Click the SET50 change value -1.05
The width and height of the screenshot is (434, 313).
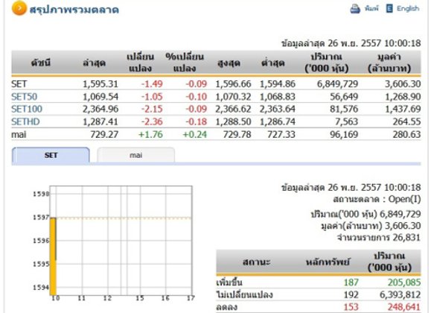click(x=152, y=97)
